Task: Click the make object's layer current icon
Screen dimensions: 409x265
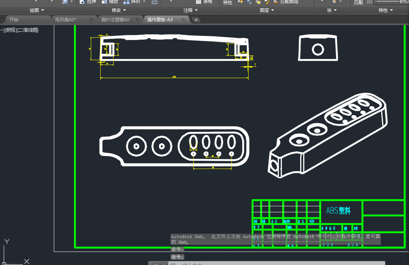Action: tap(249, 1)
